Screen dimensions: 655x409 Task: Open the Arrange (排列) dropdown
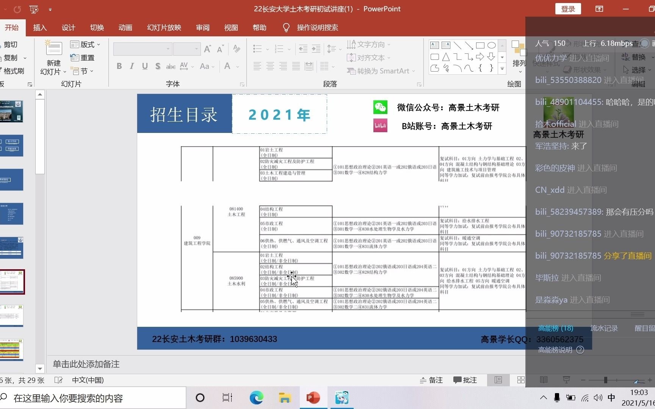(519, 57)
